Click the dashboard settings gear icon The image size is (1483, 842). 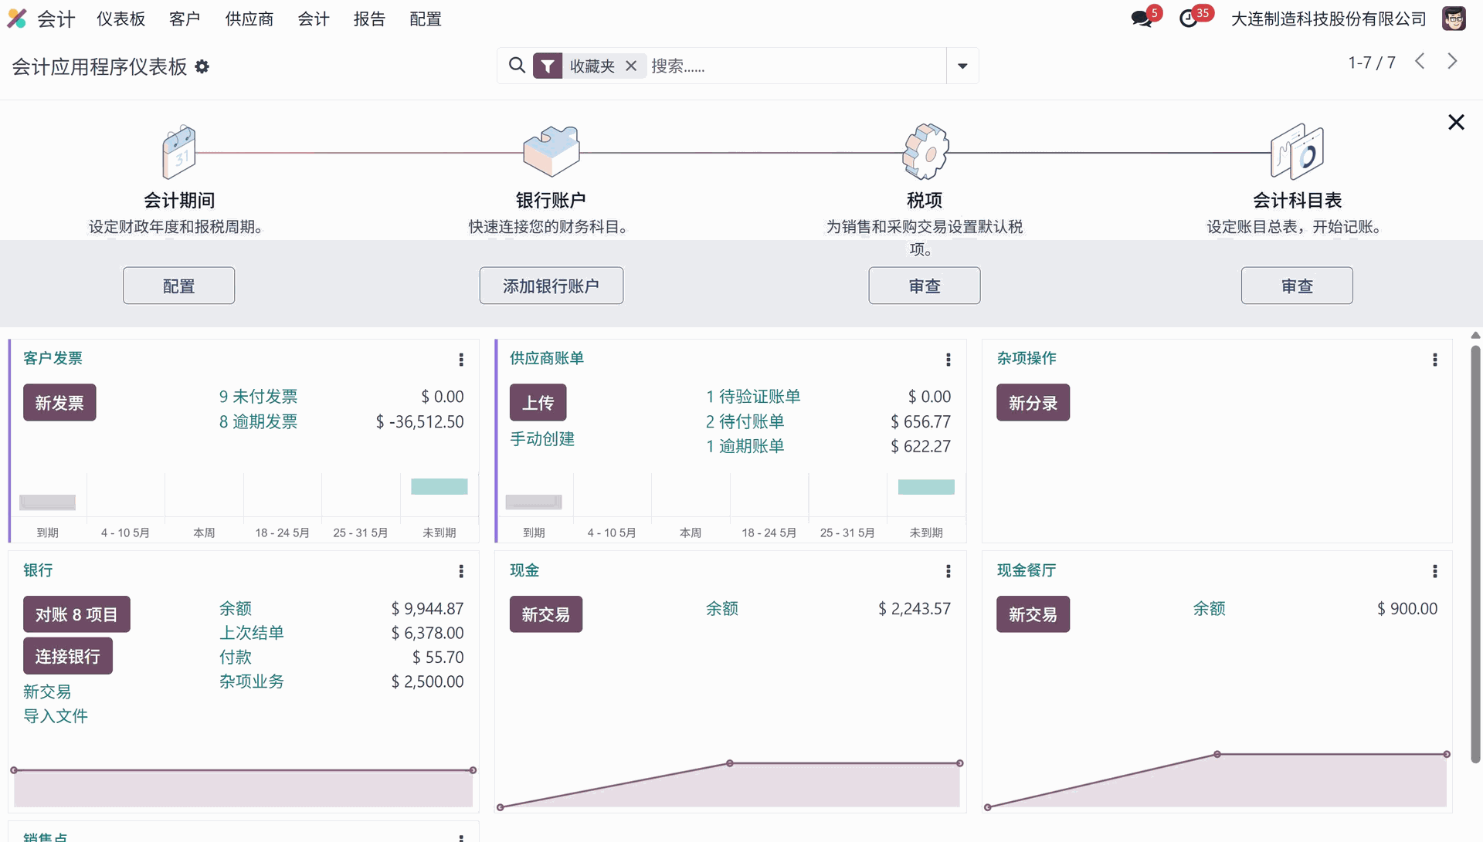[202, 67]
